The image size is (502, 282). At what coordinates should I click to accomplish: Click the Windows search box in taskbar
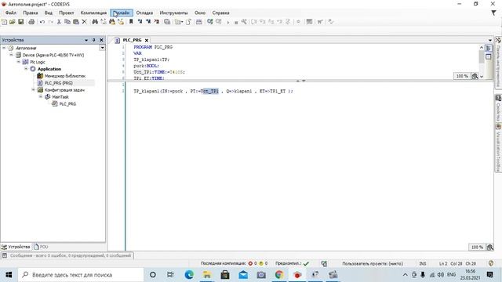click(81, 275)
